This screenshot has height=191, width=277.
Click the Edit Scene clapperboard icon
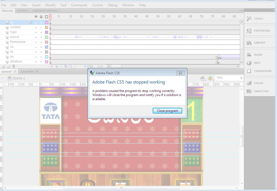pyautogui.click(x=202, y=78)
